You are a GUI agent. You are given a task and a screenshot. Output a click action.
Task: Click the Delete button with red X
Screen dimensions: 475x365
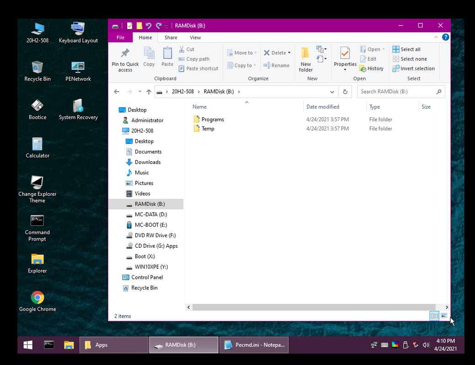coord(274,52)
